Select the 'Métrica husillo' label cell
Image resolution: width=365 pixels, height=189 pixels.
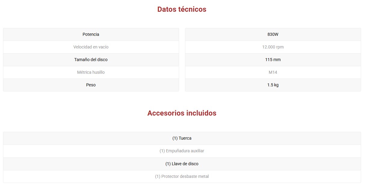(91, 72)
